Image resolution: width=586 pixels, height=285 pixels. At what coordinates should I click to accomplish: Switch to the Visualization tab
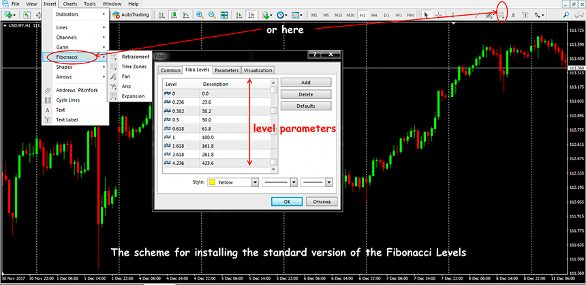[x=258, y=70]
